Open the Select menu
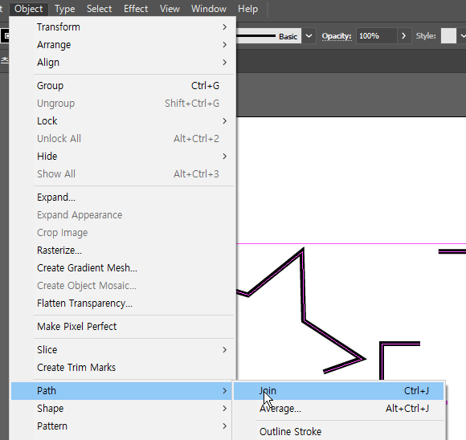Image resolution: width=466 pixels, height=440 pixels. coord(100,9)
